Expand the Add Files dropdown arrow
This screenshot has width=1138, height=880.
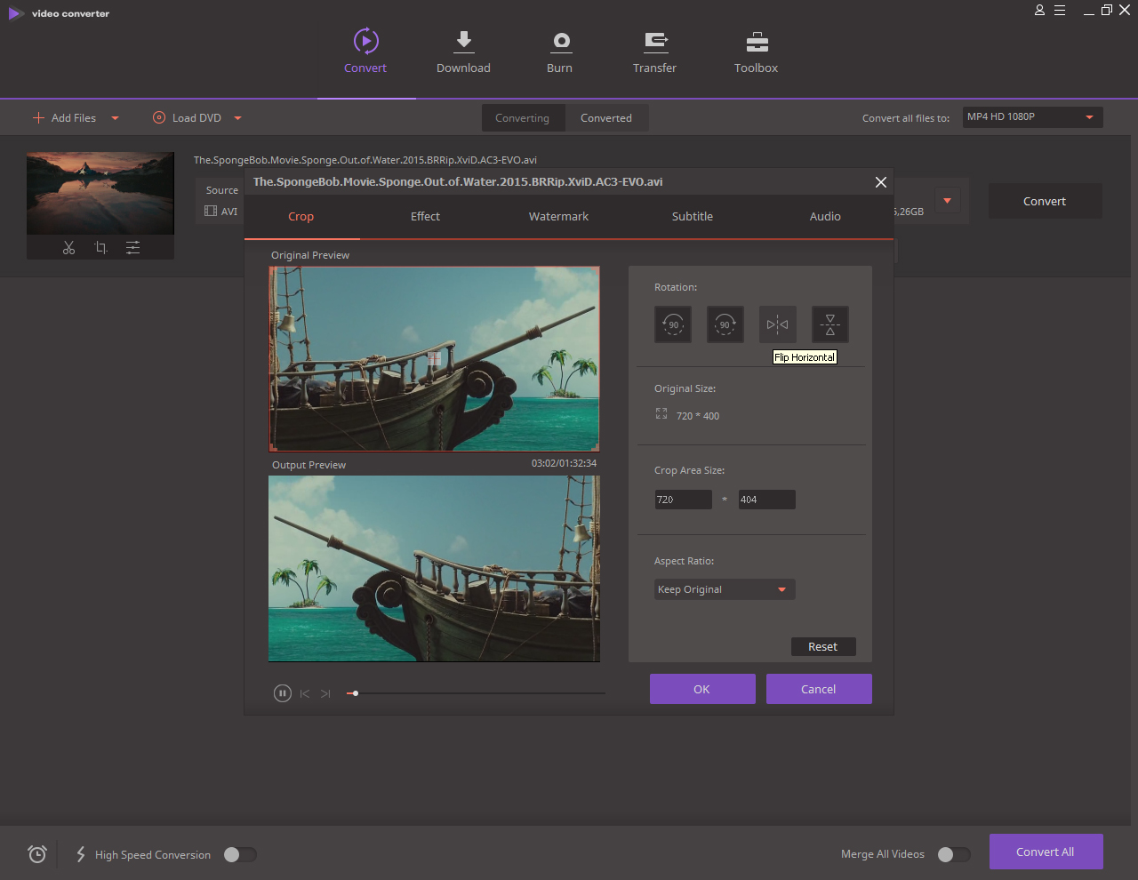click(115, 118)
